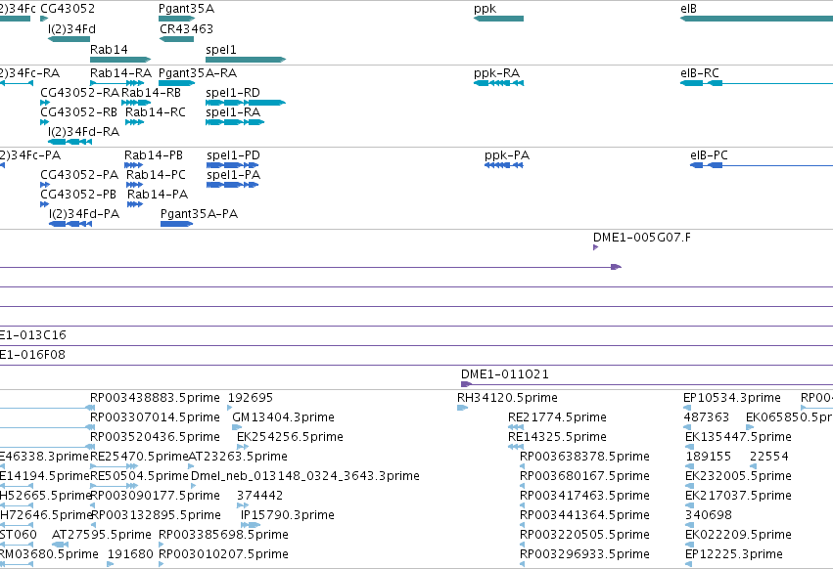Viewport: 833px width, 569px height.
Task: Select the ppk gene feature
Action: tap(498, 19)
